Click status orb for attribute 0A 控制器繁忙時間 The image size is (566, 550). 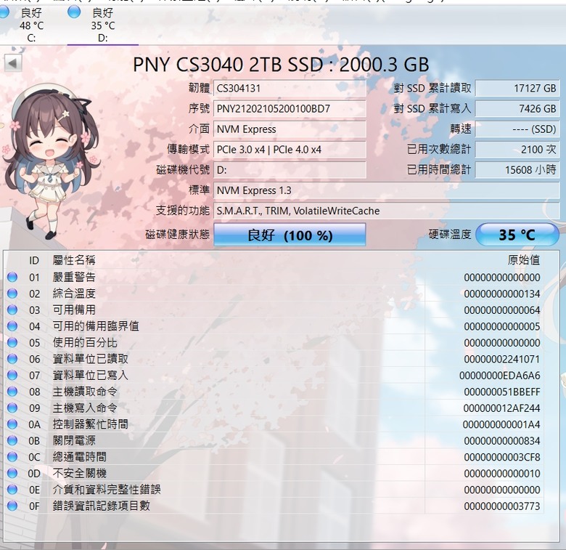click(12, 424)
